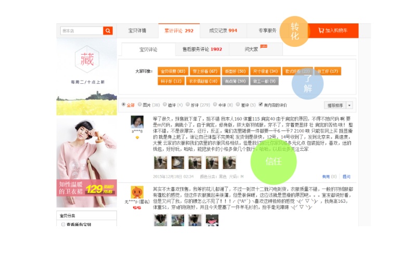Filter by the impression tag with count (83)
The height and width of the screenshot is (260, 416).
point(173,71)
